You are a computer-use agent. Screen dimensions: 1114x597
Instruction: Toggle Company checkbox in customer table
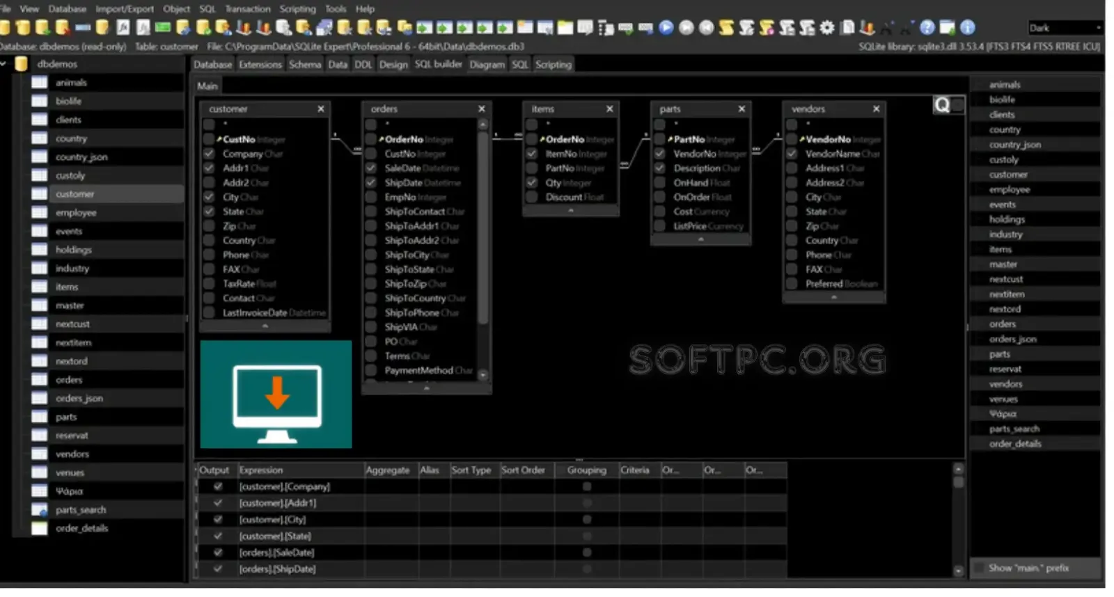coord(209,154)
